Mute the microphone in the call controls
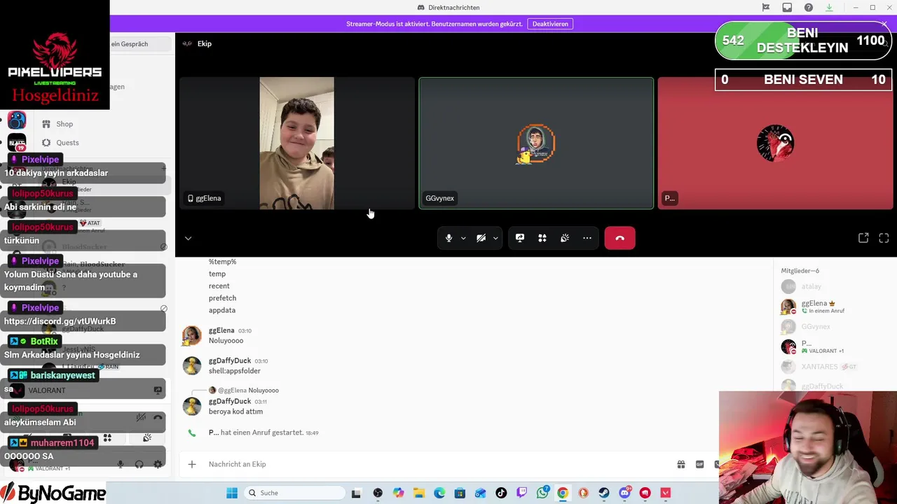Viewport: 897px width, 504px height. [449, 238]
